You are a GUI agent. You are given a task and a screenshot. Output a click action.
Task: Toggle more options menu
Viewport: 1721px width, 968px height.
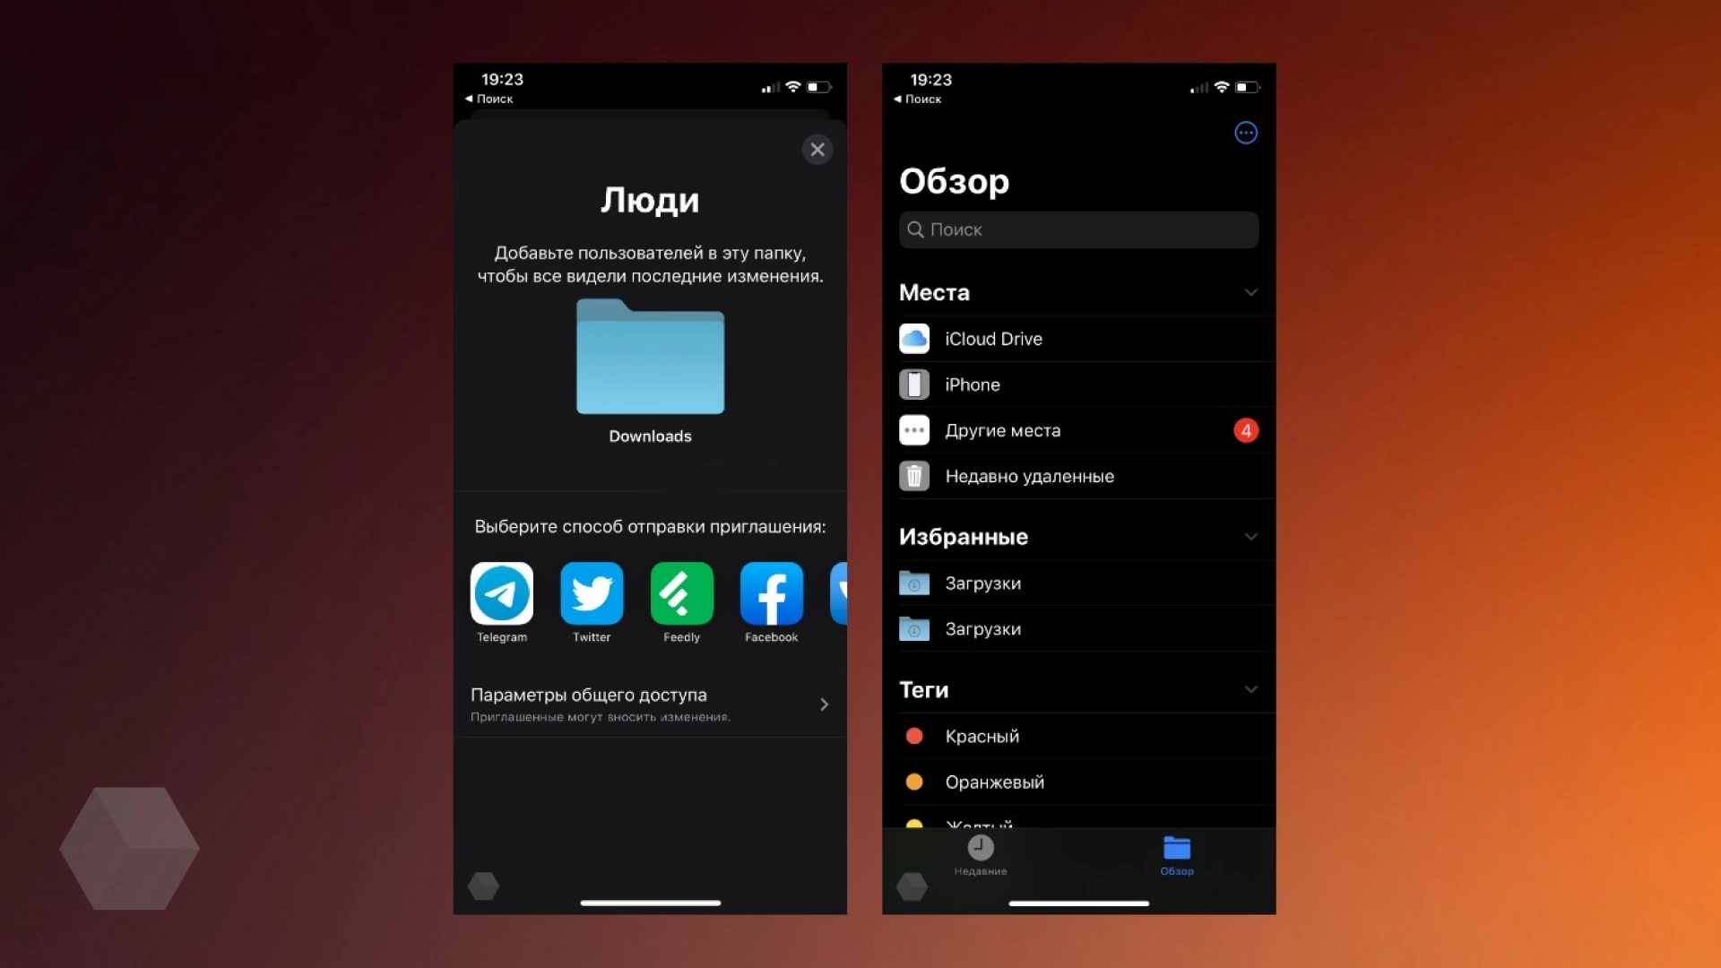[1245, 133]
